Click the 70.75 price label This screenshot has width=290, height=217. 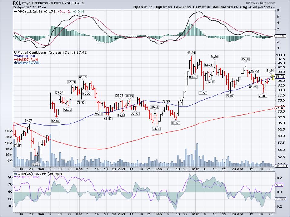click(x=98, y=114)
